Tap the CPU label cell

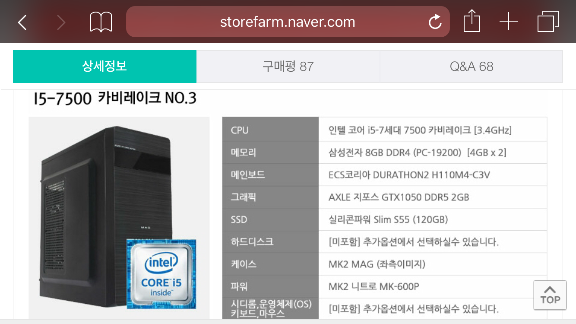[x=270, y=130]
